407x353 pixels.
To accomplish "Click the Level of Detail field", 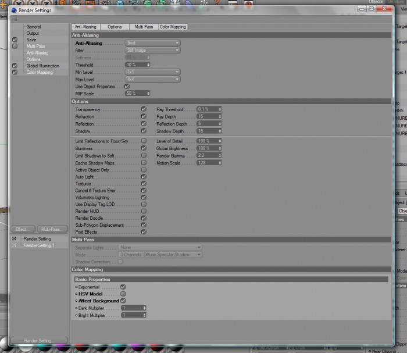I will 208,141.
